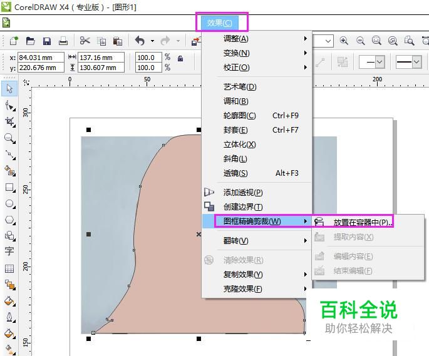Click the Zoom in magnifier icon
This screenshot has height=356, width=429.
click(x=344, y=41)
